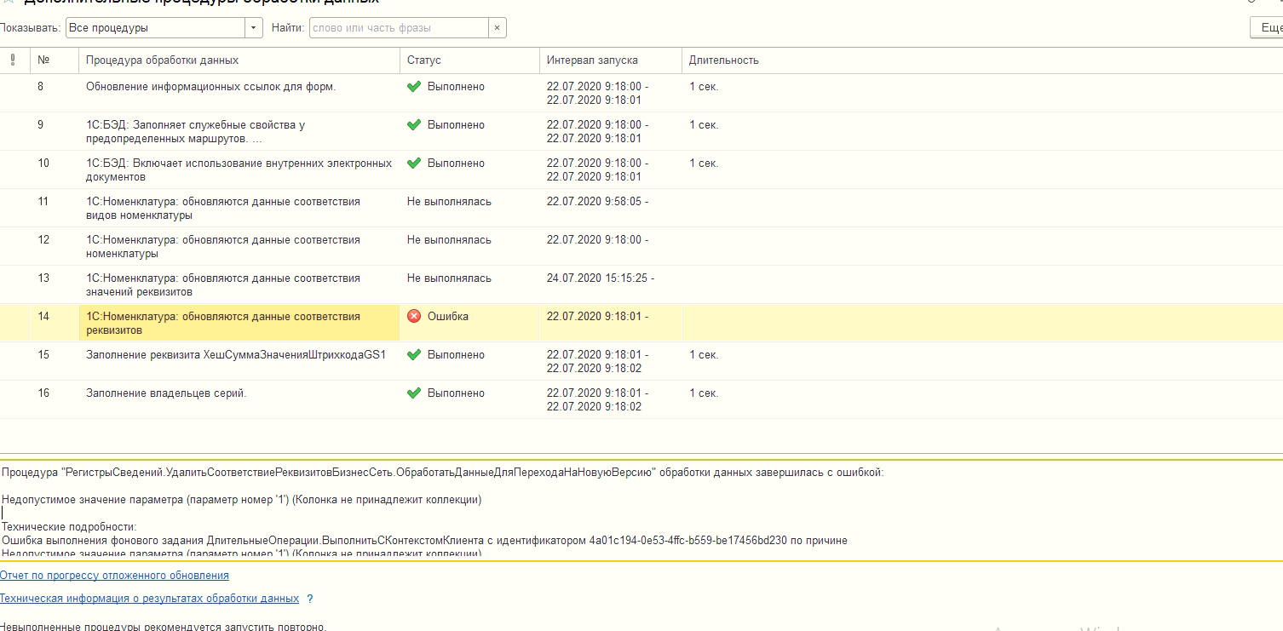Viewport: 1283px width, 631px height.
Task: Click the exclamation mark column header
Action: [12, 60]
